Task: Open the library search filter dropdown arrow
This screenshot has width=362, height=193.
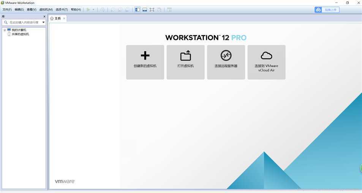Action: coord(43,22)
